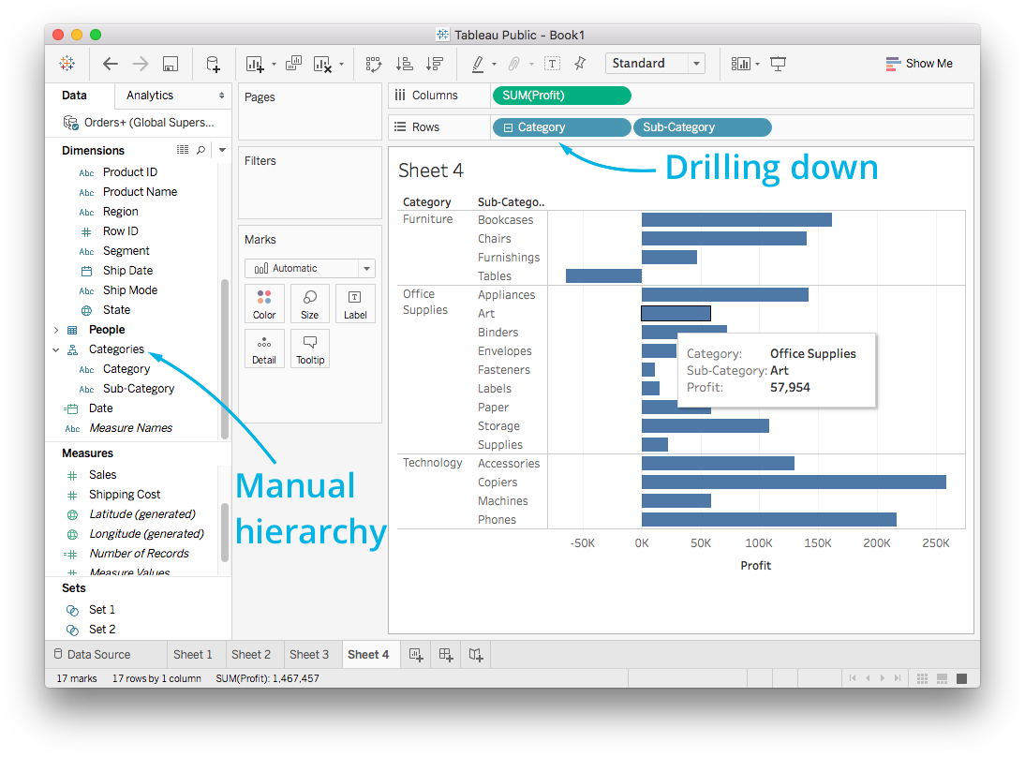
Task: Open the Detail marks card
Action: point(264,349)
